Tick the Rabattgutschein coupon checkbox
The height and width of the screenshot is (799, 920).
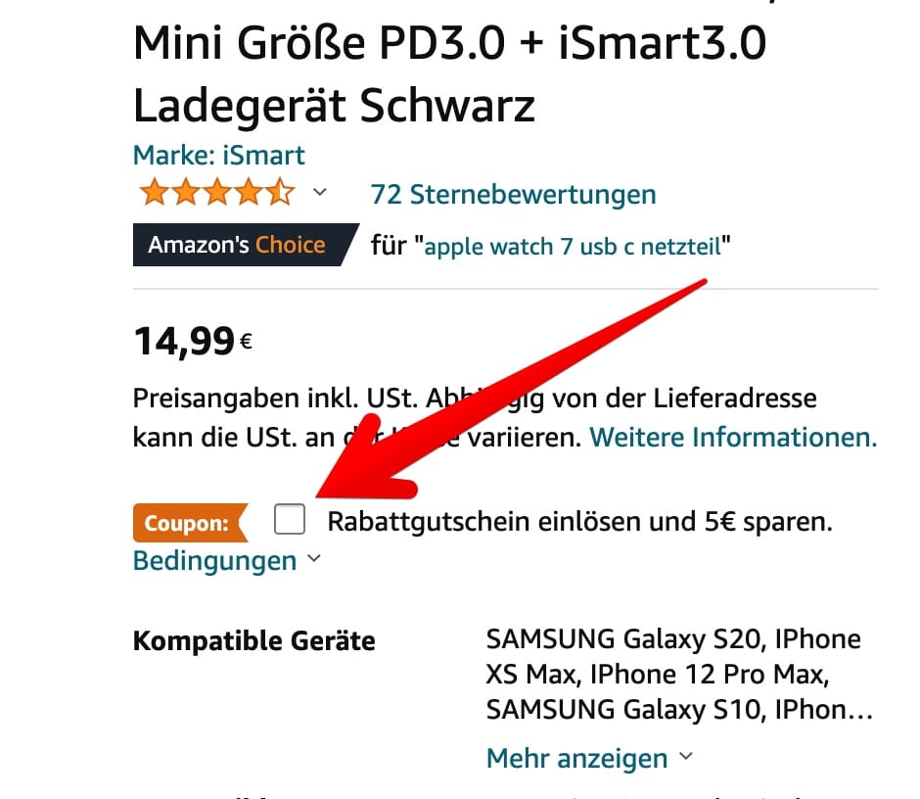(290, 519)
